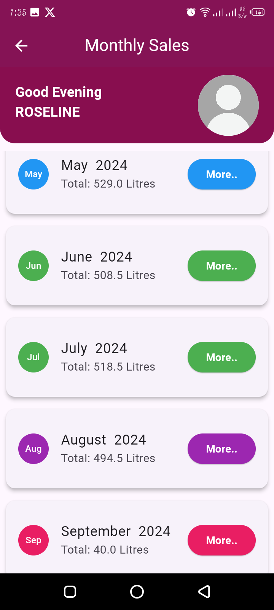Screen dimensions: 274x610
Task: Tap the blue May month badge
Action: (33, 174)
